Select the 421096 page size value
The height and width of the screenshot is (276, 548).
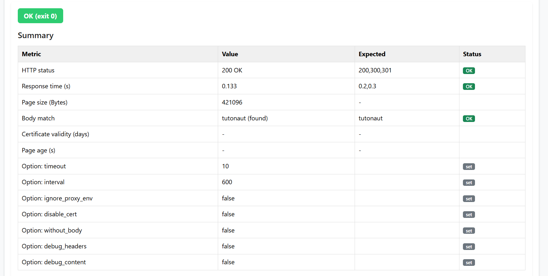click(x=232, y=102)
